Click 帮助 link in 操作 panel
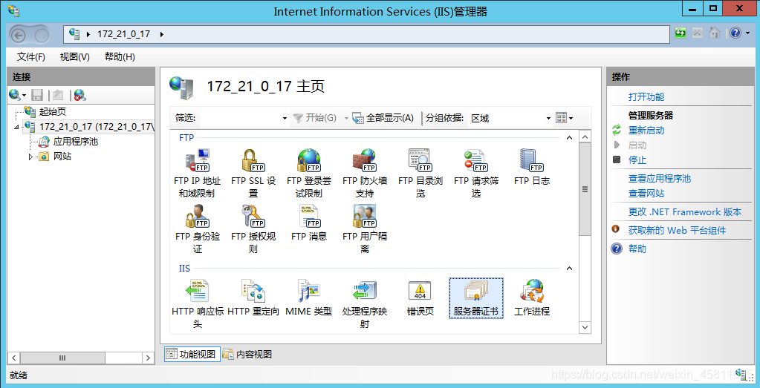 pos(637,249)
